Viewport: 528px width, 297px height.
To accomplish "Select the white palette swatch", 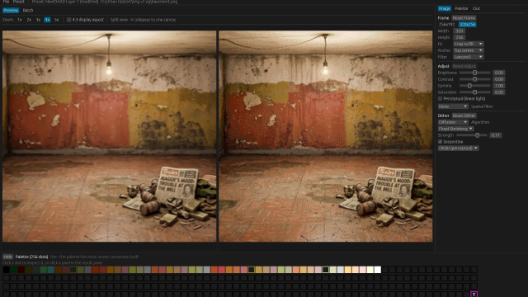I will point(378,270).
